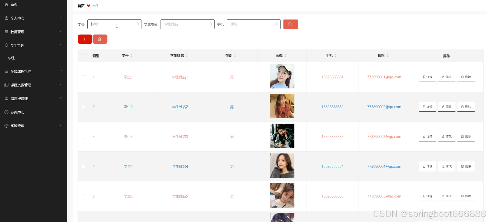Screen dimensions: 487x222
Task: Open 首页 in the sidebar
Action: tap(14, 4)
